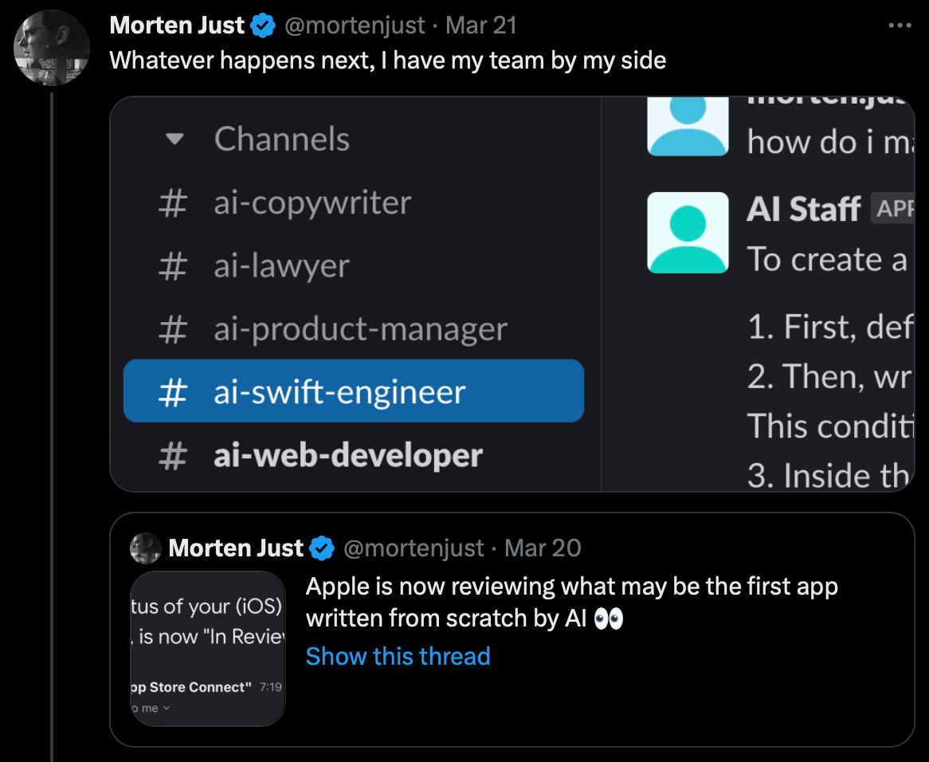Click Morten Just's large profile avatar
Image resolution: width=929 pixels, height=762 pixels.
click(52, 47)
